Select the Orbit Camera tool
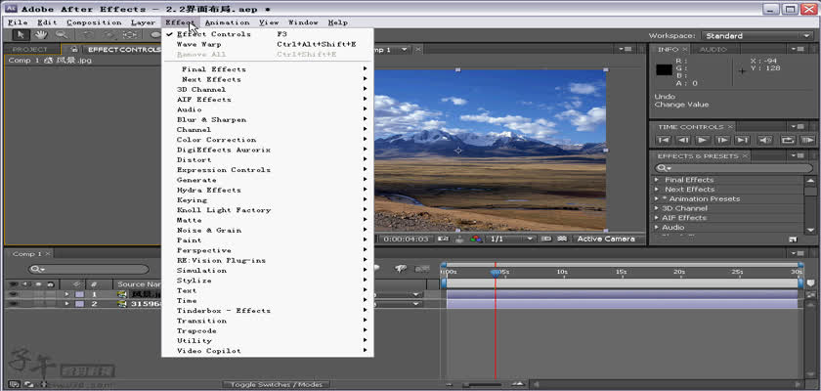The height and width of the screenshot is (391, 821). [108, 35]
